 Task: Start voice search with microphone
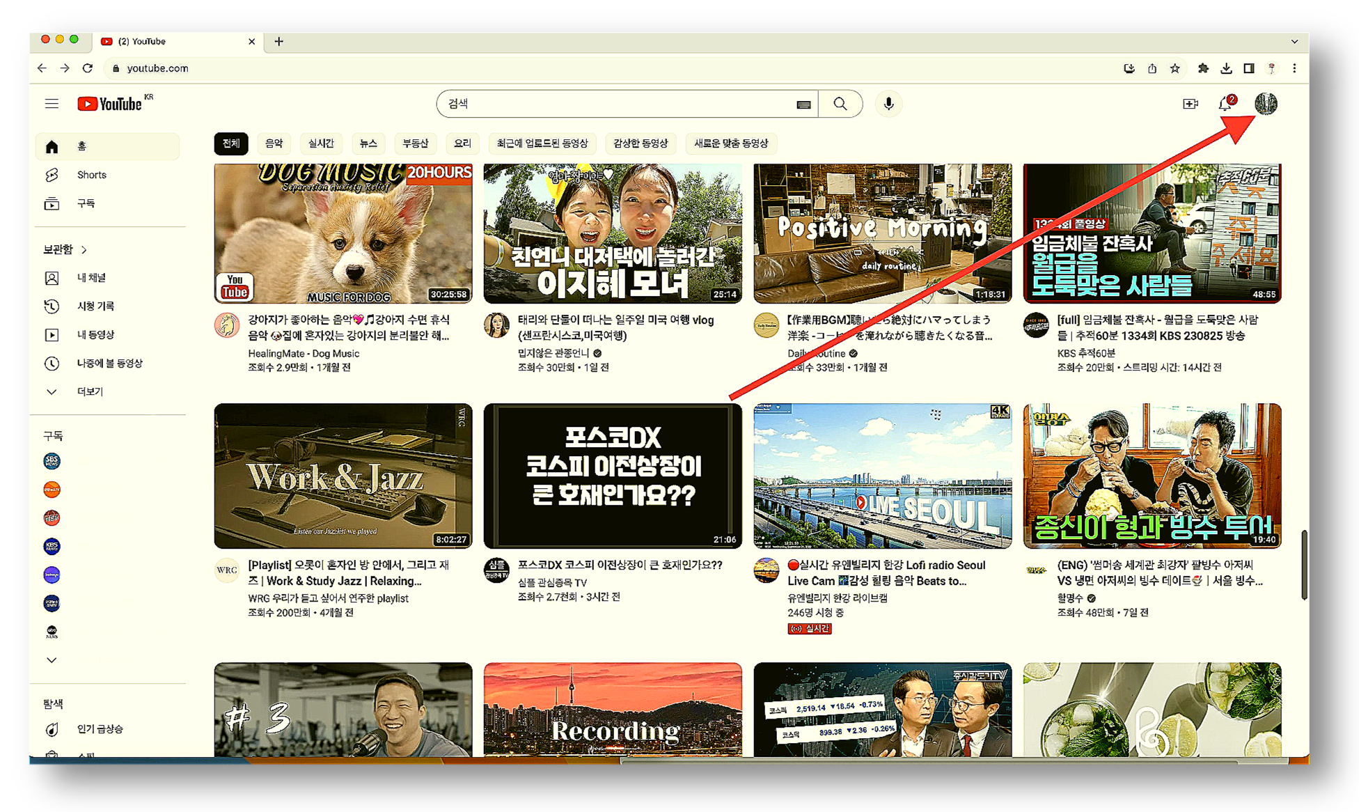(888, 104)
